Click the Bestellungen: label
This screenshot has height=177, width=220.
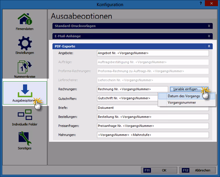68,117
